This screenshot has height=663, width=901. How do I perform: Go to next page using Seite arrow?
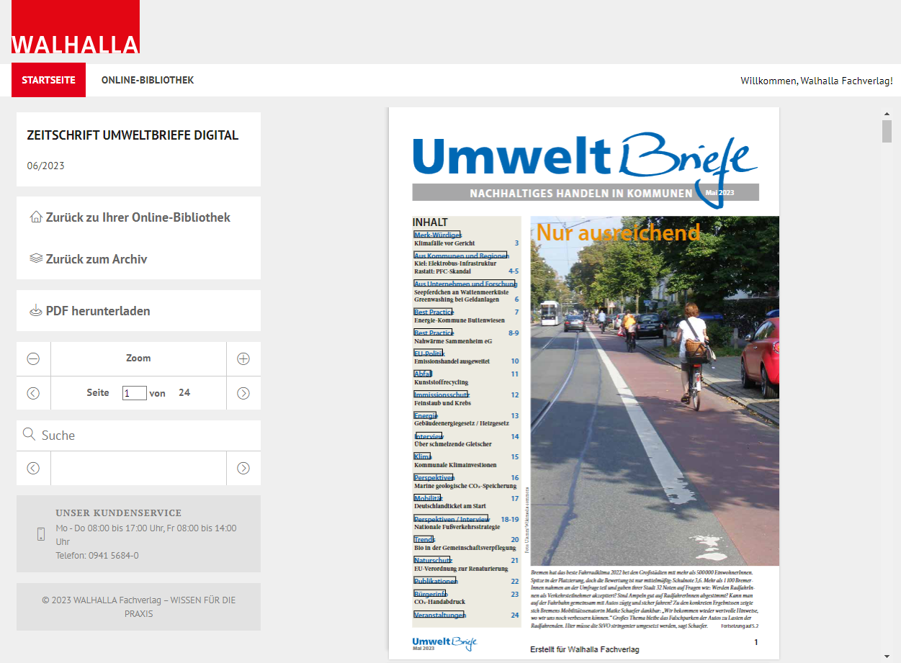pos(243,393)
